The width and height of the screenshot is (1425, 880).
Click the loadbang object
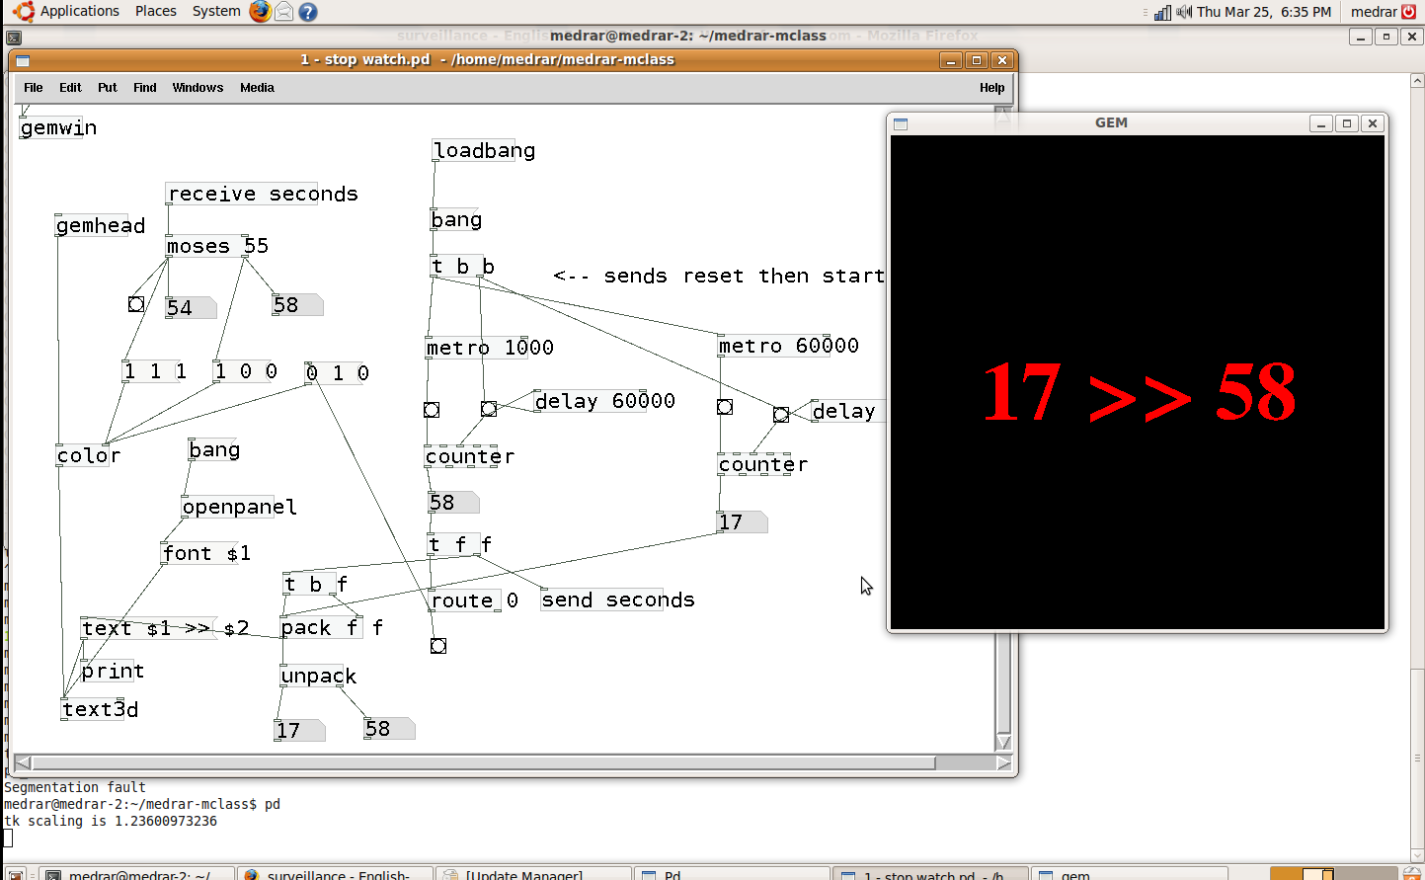[473, 150]
